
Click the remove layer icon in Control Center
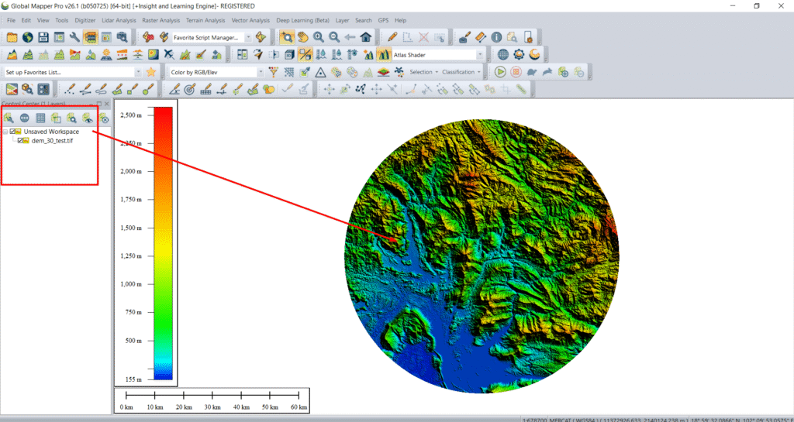tap(104, 118)
